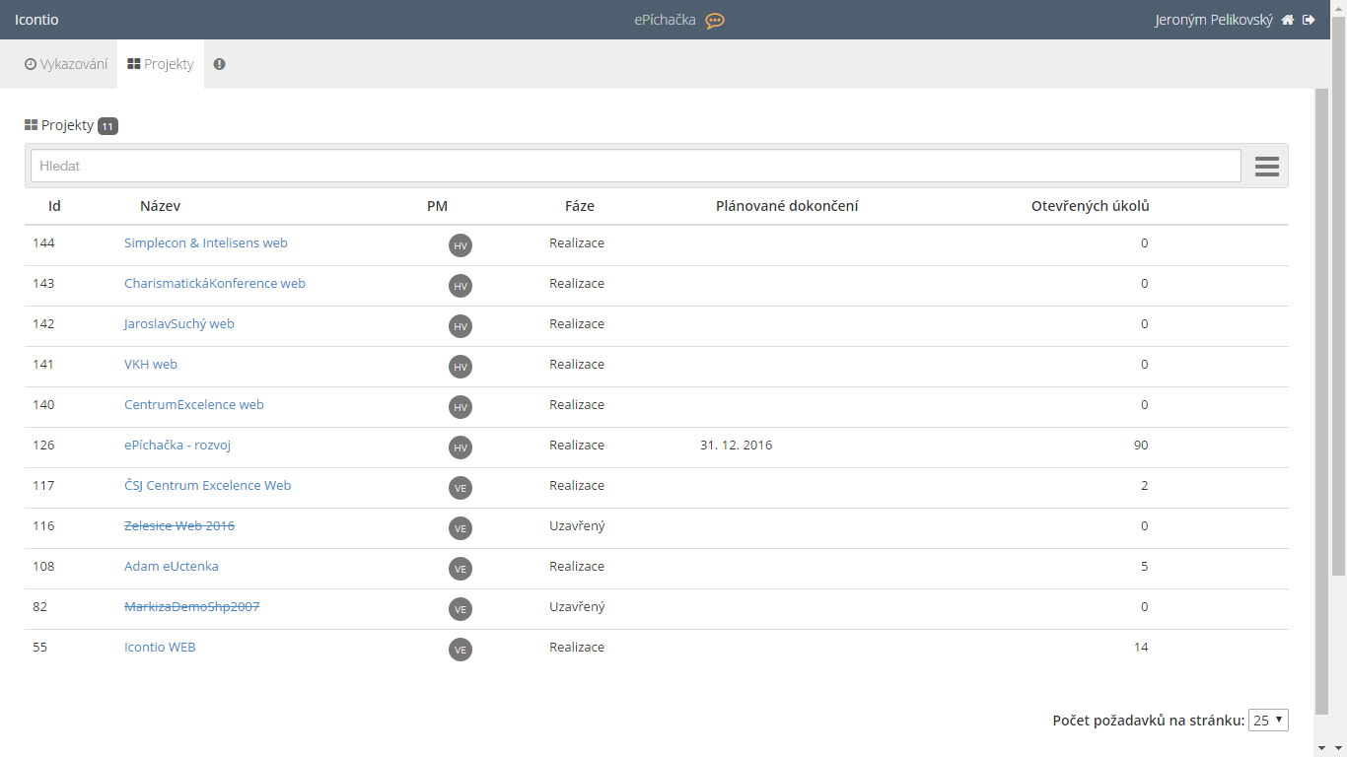The height and width of the screenshot is (757, 1347).
Task: Open CharismatickáKonference web project
Action: click(x=215, y=283)
